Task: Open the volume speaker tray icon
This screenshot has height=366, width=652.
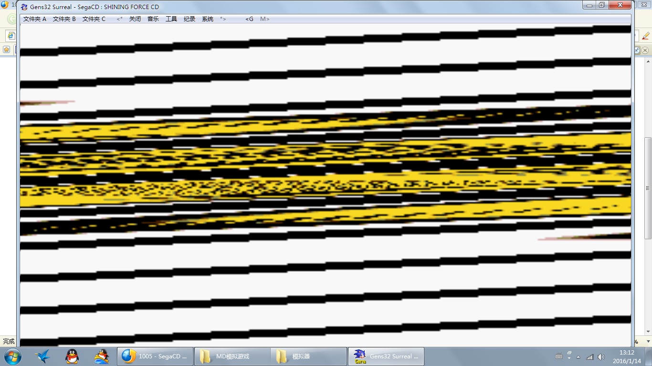Action: click(x=601, y=357)
